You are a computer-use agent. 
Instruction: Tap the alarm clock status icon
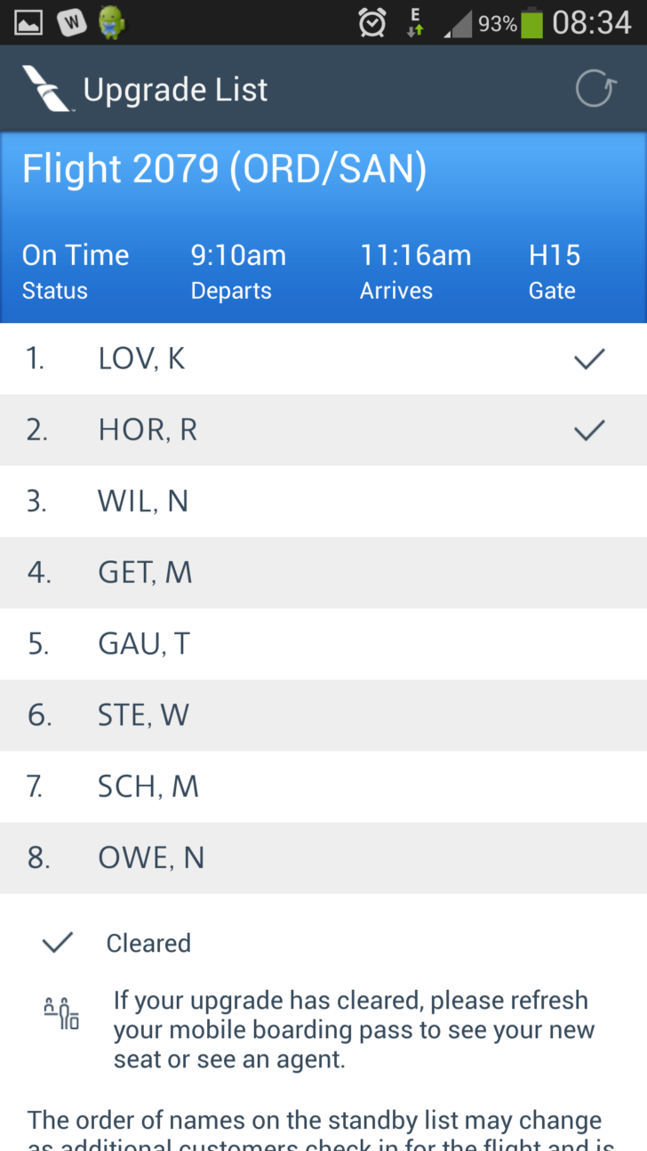[371, 21]
